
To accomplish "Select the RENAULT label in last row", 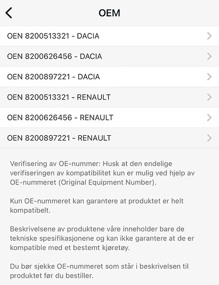I will pos(94,138).
